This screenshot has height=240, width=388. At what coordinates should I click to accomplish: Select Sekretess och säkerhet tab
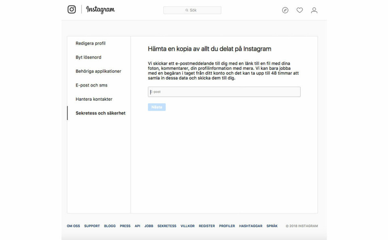101,113
